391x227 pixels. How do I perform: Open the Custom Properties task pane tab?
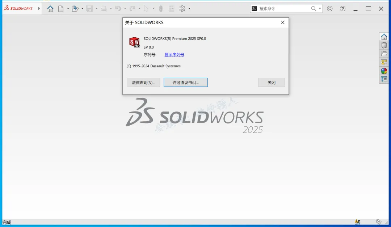click(384, 79)
